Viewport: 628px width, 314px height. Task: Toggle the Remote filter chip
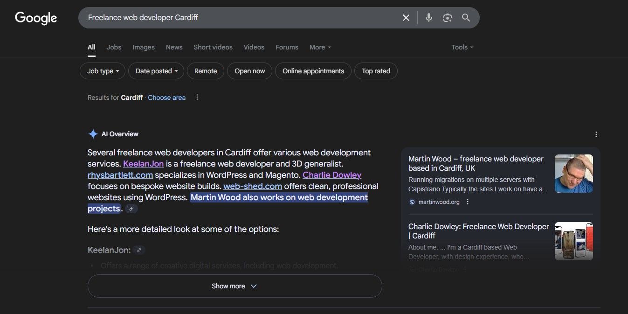206,71
